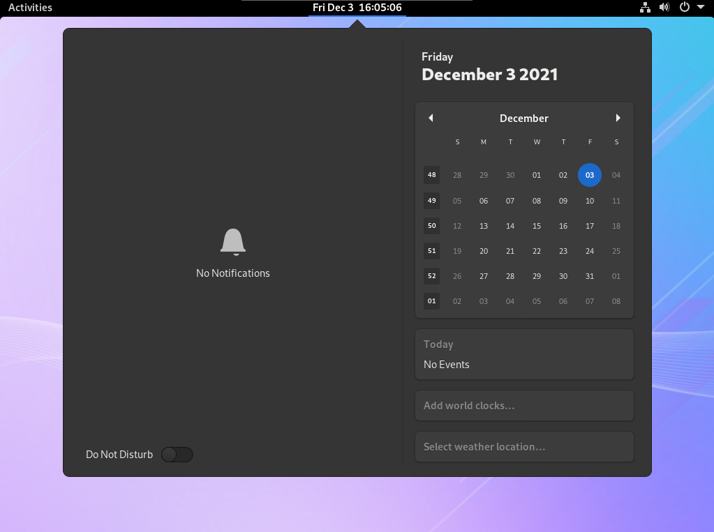Choose December 31 in calendar grid

(x=590, y=276)
